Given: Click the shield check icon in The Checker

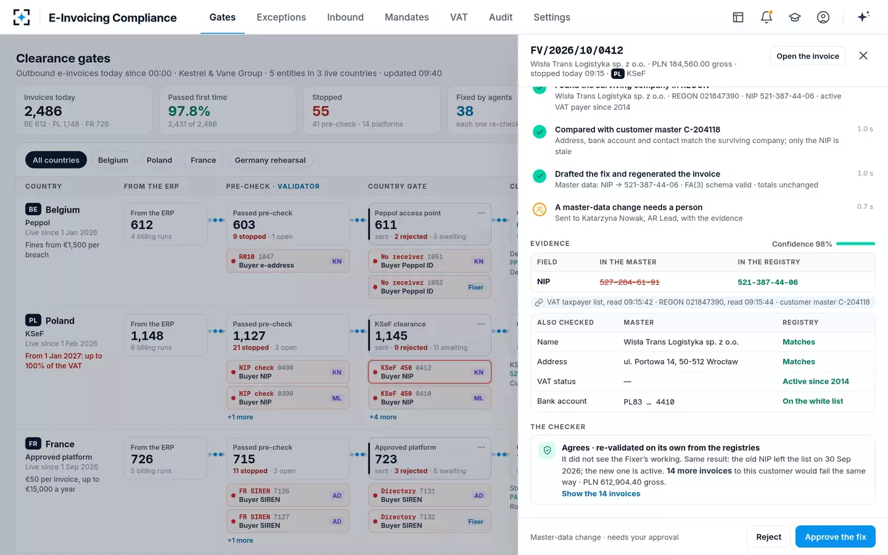Looking at the screenshot, I should tap(547, 451).
